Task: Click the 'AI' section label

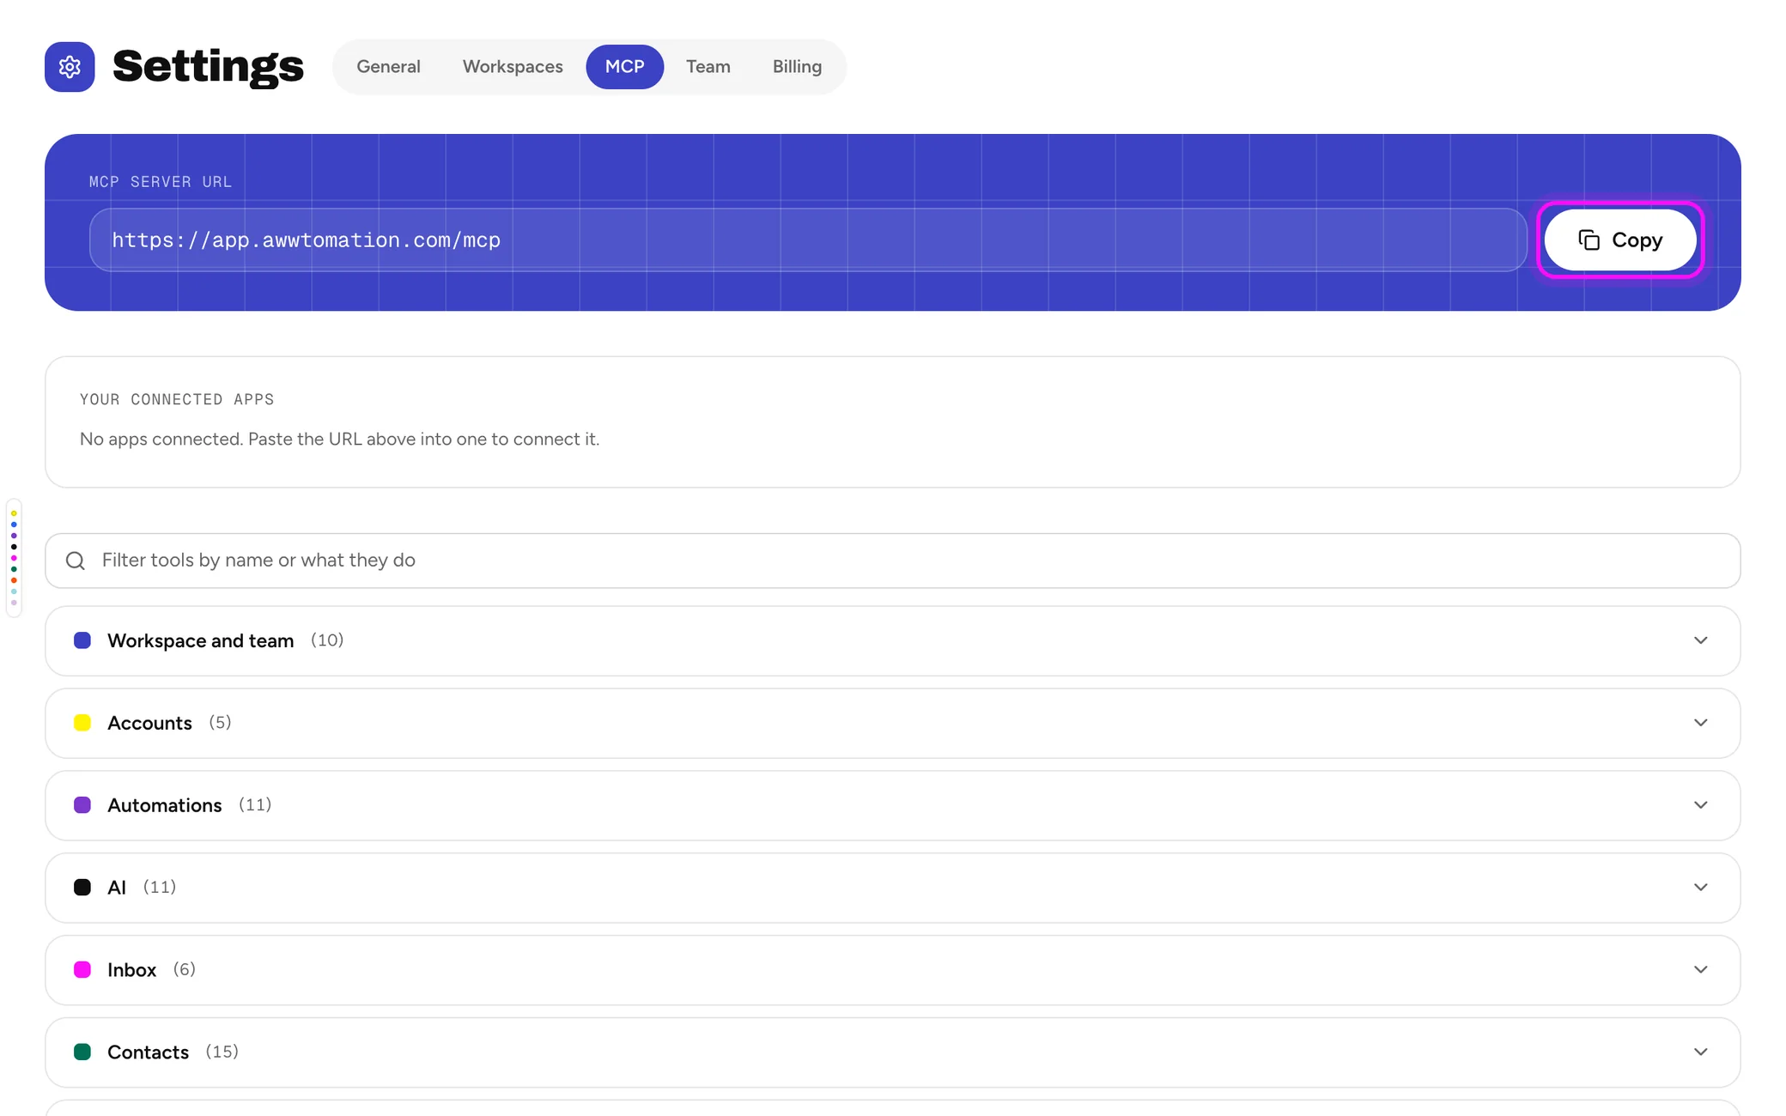Action: coord(117,888)
